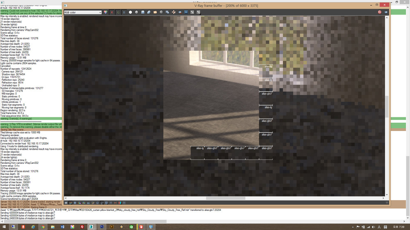Click the switch to RGB channel icon
410x230 pixels.
[106, 12]
